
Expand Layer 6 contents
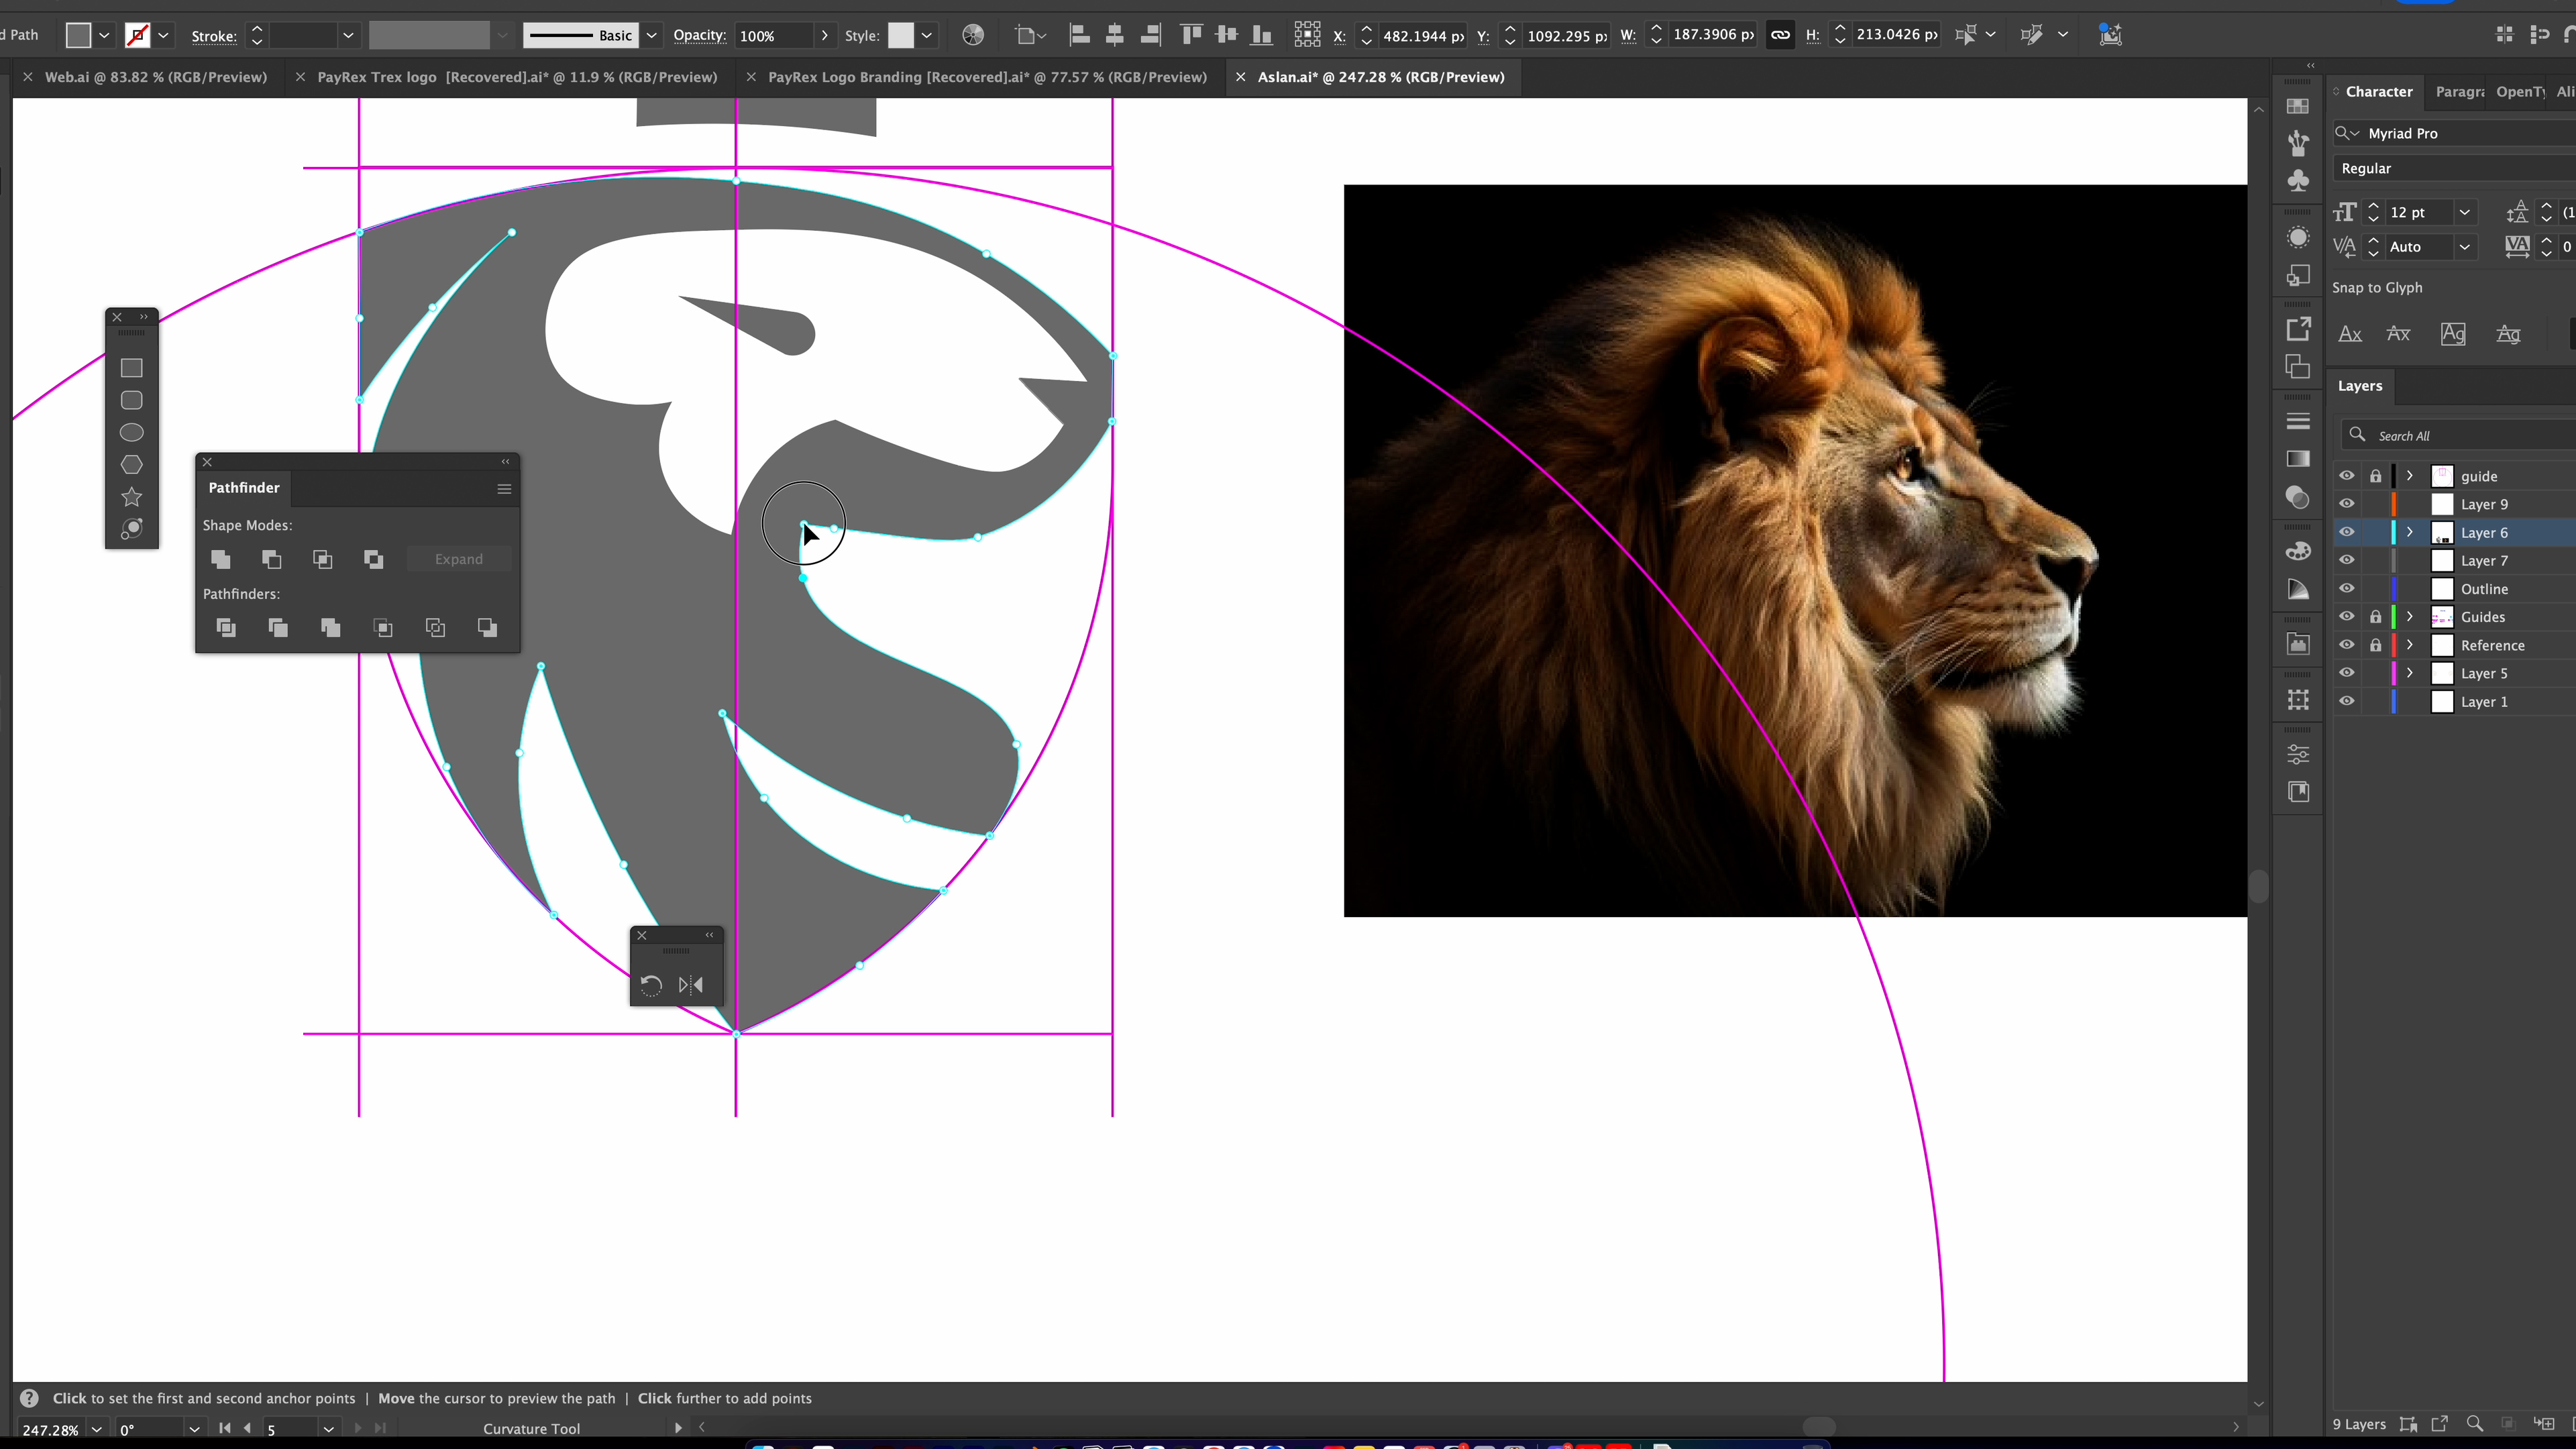click(2410, 532)
